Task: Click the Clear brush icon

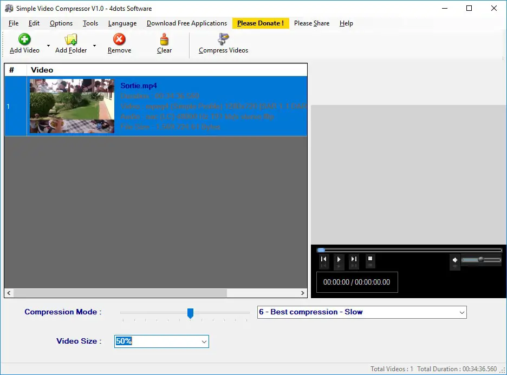Action: 164,40
